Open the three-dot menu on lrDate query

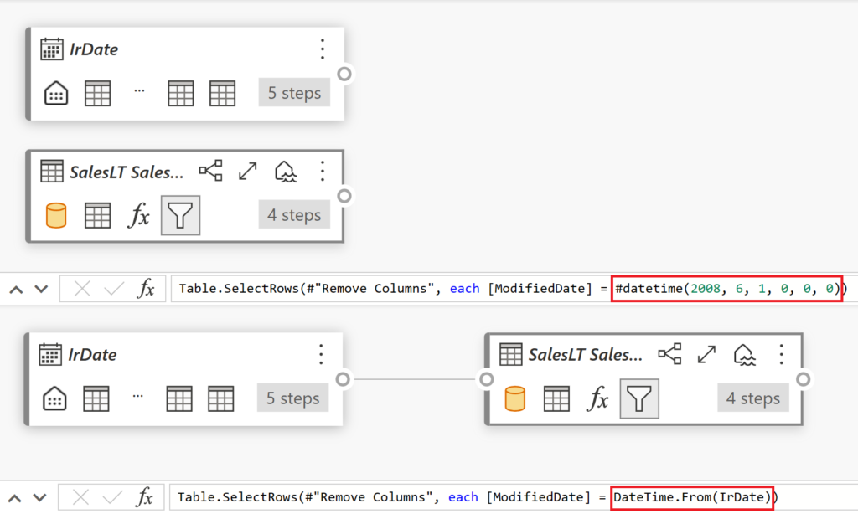(x=323, y=49)
